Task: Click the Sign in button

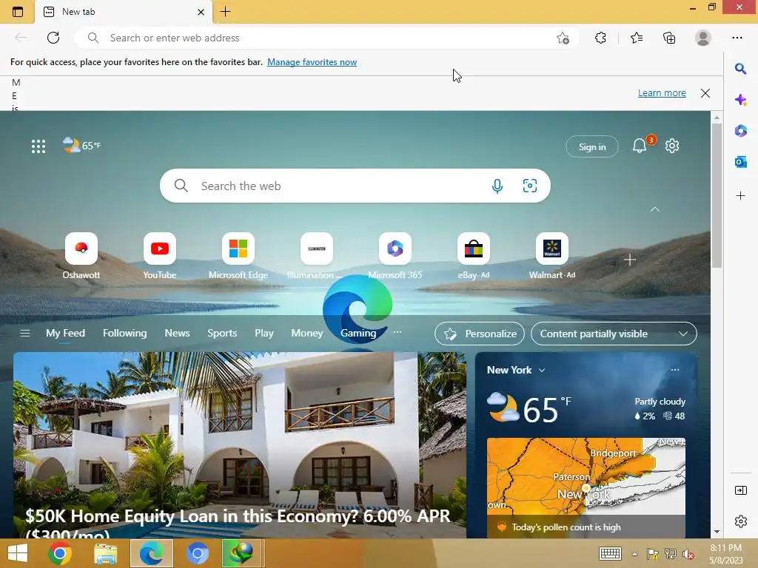Action: [x=592, y=147]
